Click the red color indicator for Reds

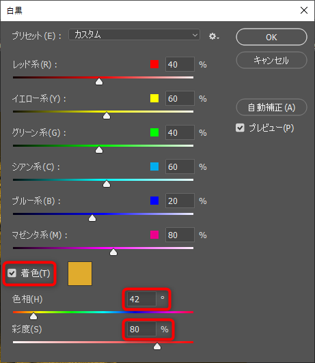pyautogui.click(x=154, y=64)
